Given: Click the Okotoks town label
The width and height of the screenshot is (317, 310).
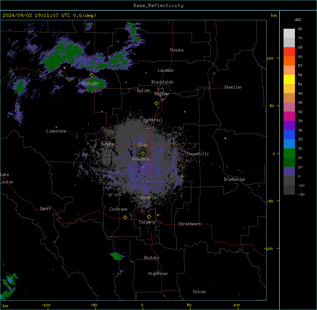Looking at the screenshot, I should click(152, 258).
